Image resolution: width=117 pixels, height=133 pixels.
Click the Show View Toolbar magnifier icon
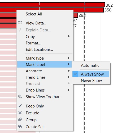(20, 96)
